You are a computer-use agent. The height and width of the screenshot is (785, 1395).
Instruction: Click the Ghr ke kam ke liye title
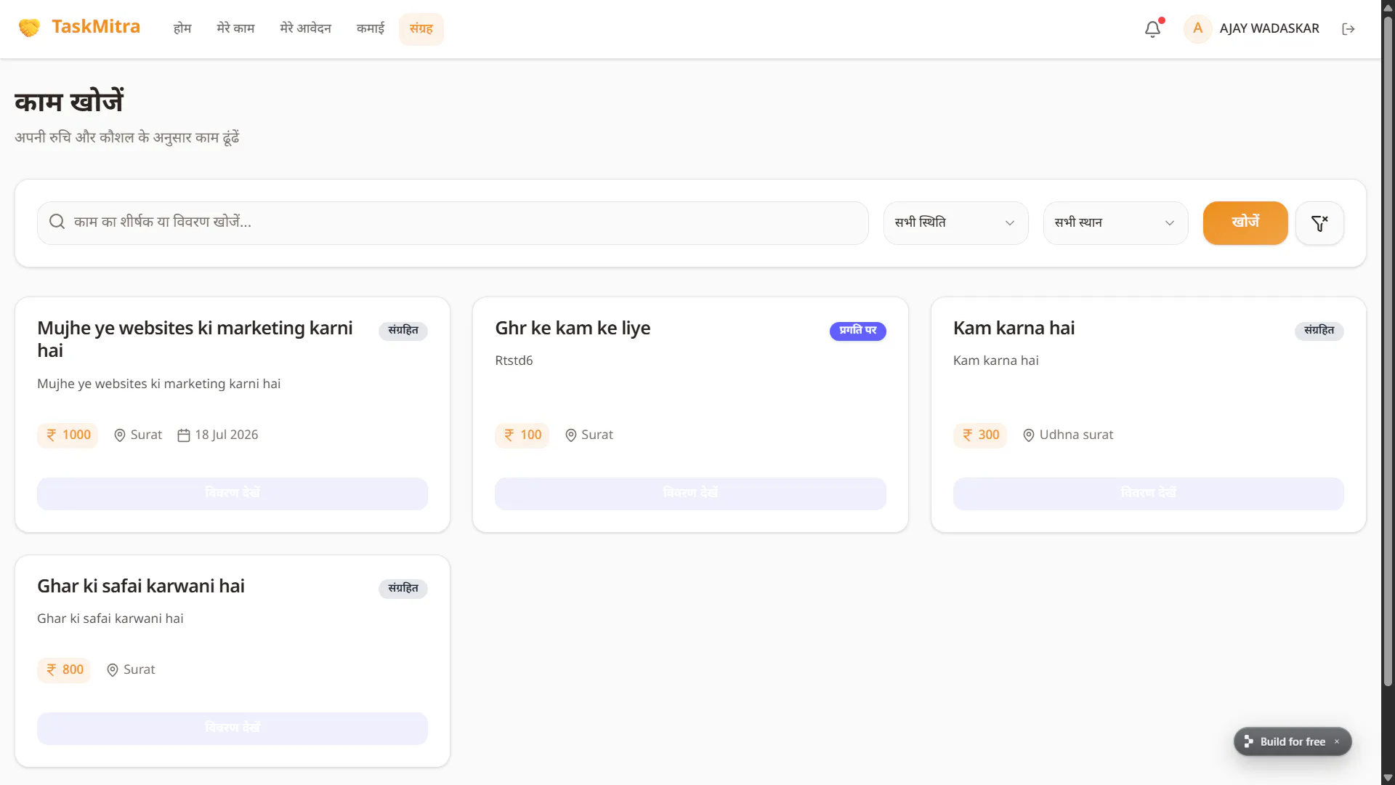coord(573,329)
